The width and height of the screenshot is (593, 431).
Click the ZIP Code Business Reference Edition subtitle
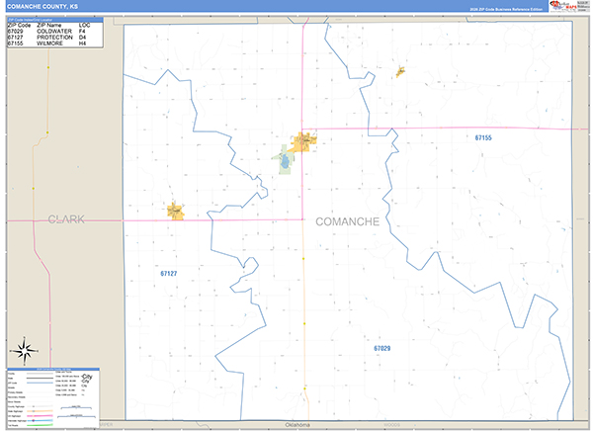tap(506, 9)
